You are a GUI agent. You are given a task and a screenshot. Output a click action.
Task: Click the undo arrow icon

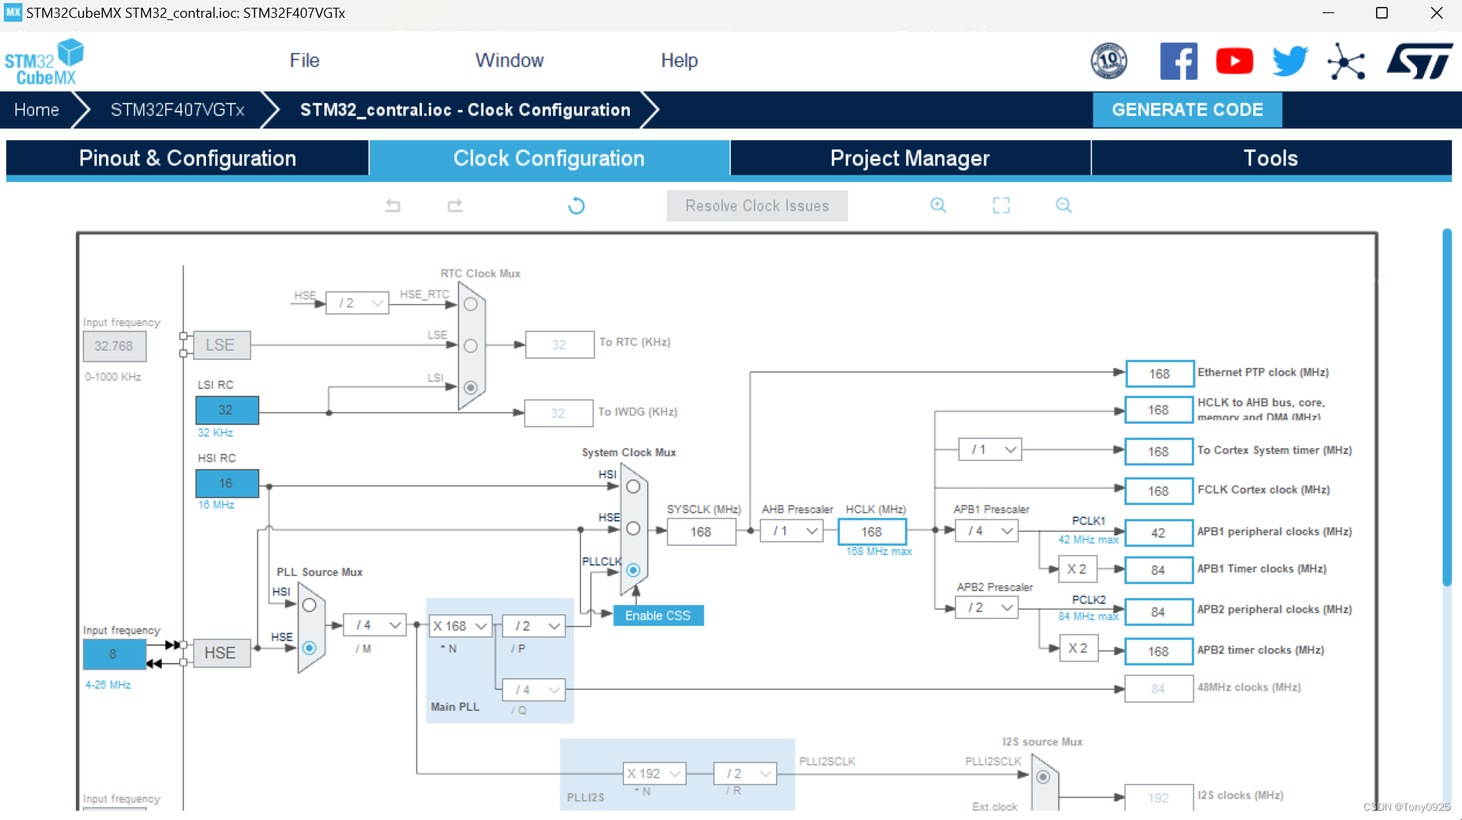pyautogui.click(x=393, y=205)
